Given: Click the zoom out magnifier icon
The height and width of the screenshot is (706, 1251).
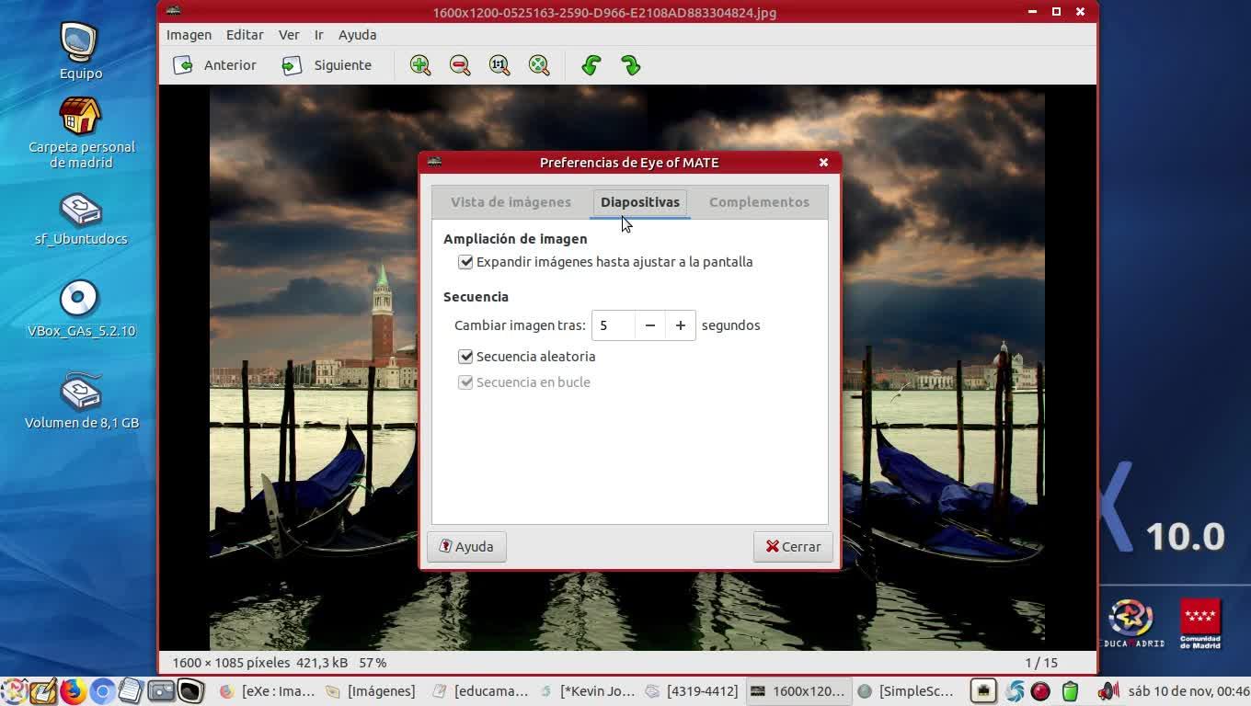Looking at the screenshot, I should (460, 65).
